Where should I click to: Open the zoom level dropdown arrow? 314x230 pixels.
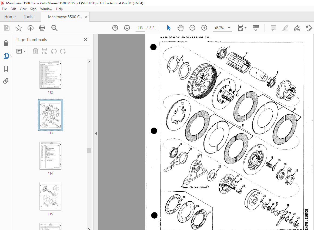point(229,28)
